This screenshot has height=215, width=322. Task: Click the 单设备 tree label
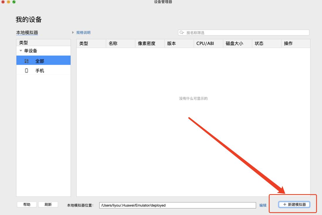point(30,51)
